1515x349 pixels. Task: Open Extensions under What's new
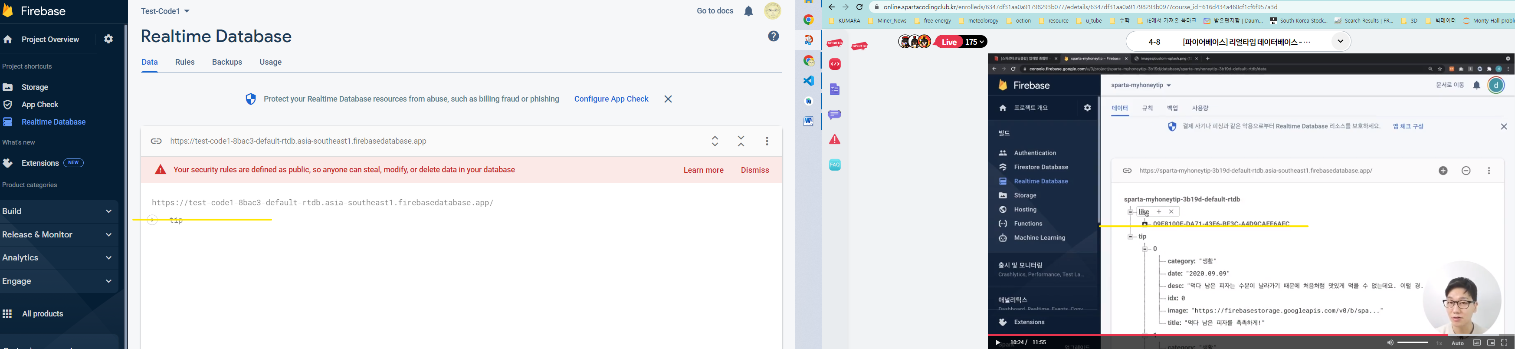(40, 163)
